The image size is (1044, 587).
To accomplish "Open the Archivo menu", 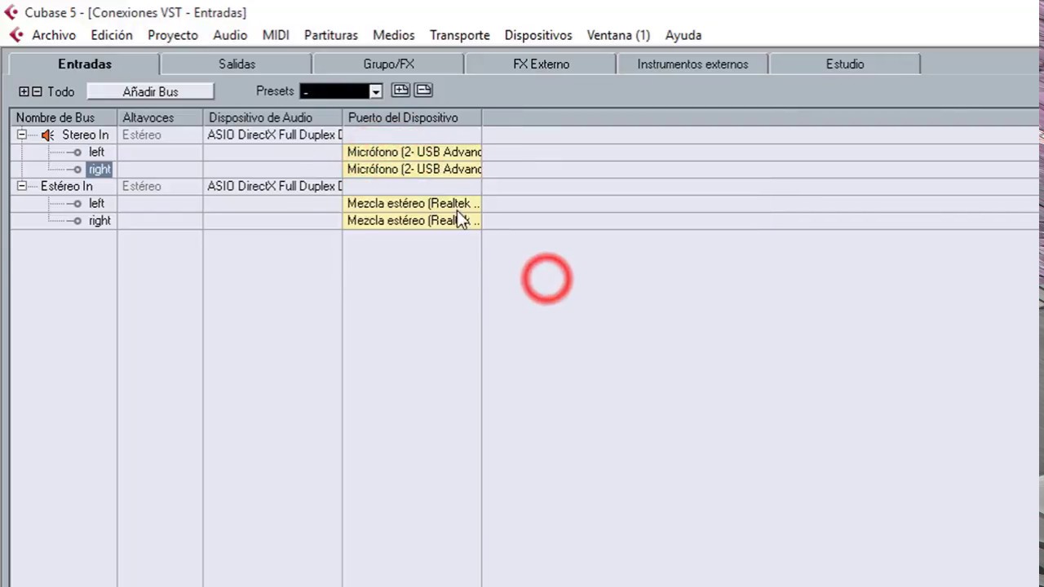I will tap(54, 35).
